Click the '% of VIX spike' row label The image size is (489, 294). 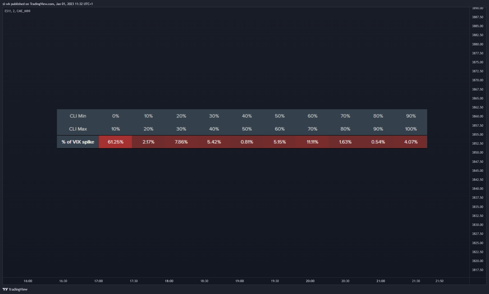78,142
